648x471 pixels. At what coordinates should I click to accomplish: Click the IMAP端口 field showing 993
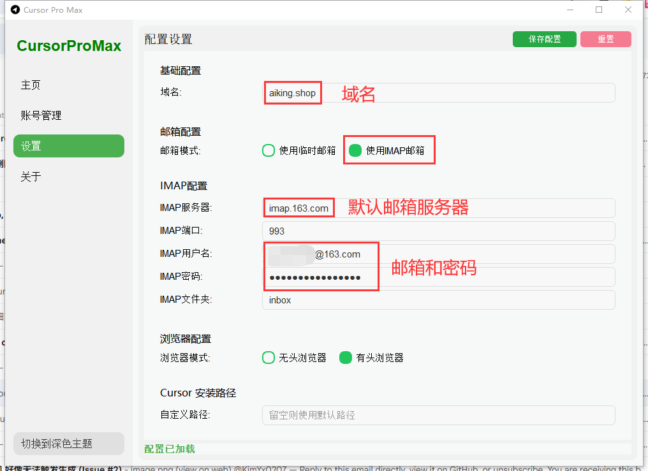click(x=438, y=231)
